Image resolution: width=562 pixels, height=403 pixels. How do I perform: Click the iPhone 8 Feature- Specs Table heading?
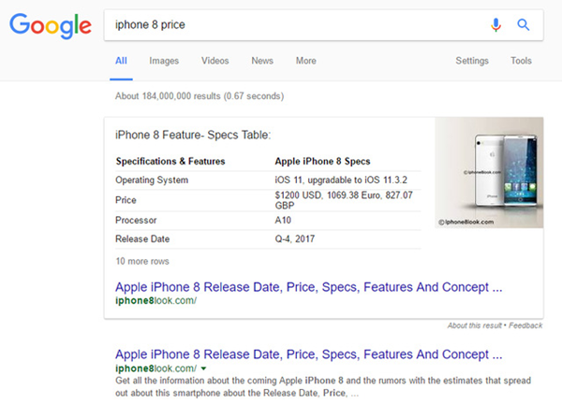pyautogui.click(x=193, y=136)
